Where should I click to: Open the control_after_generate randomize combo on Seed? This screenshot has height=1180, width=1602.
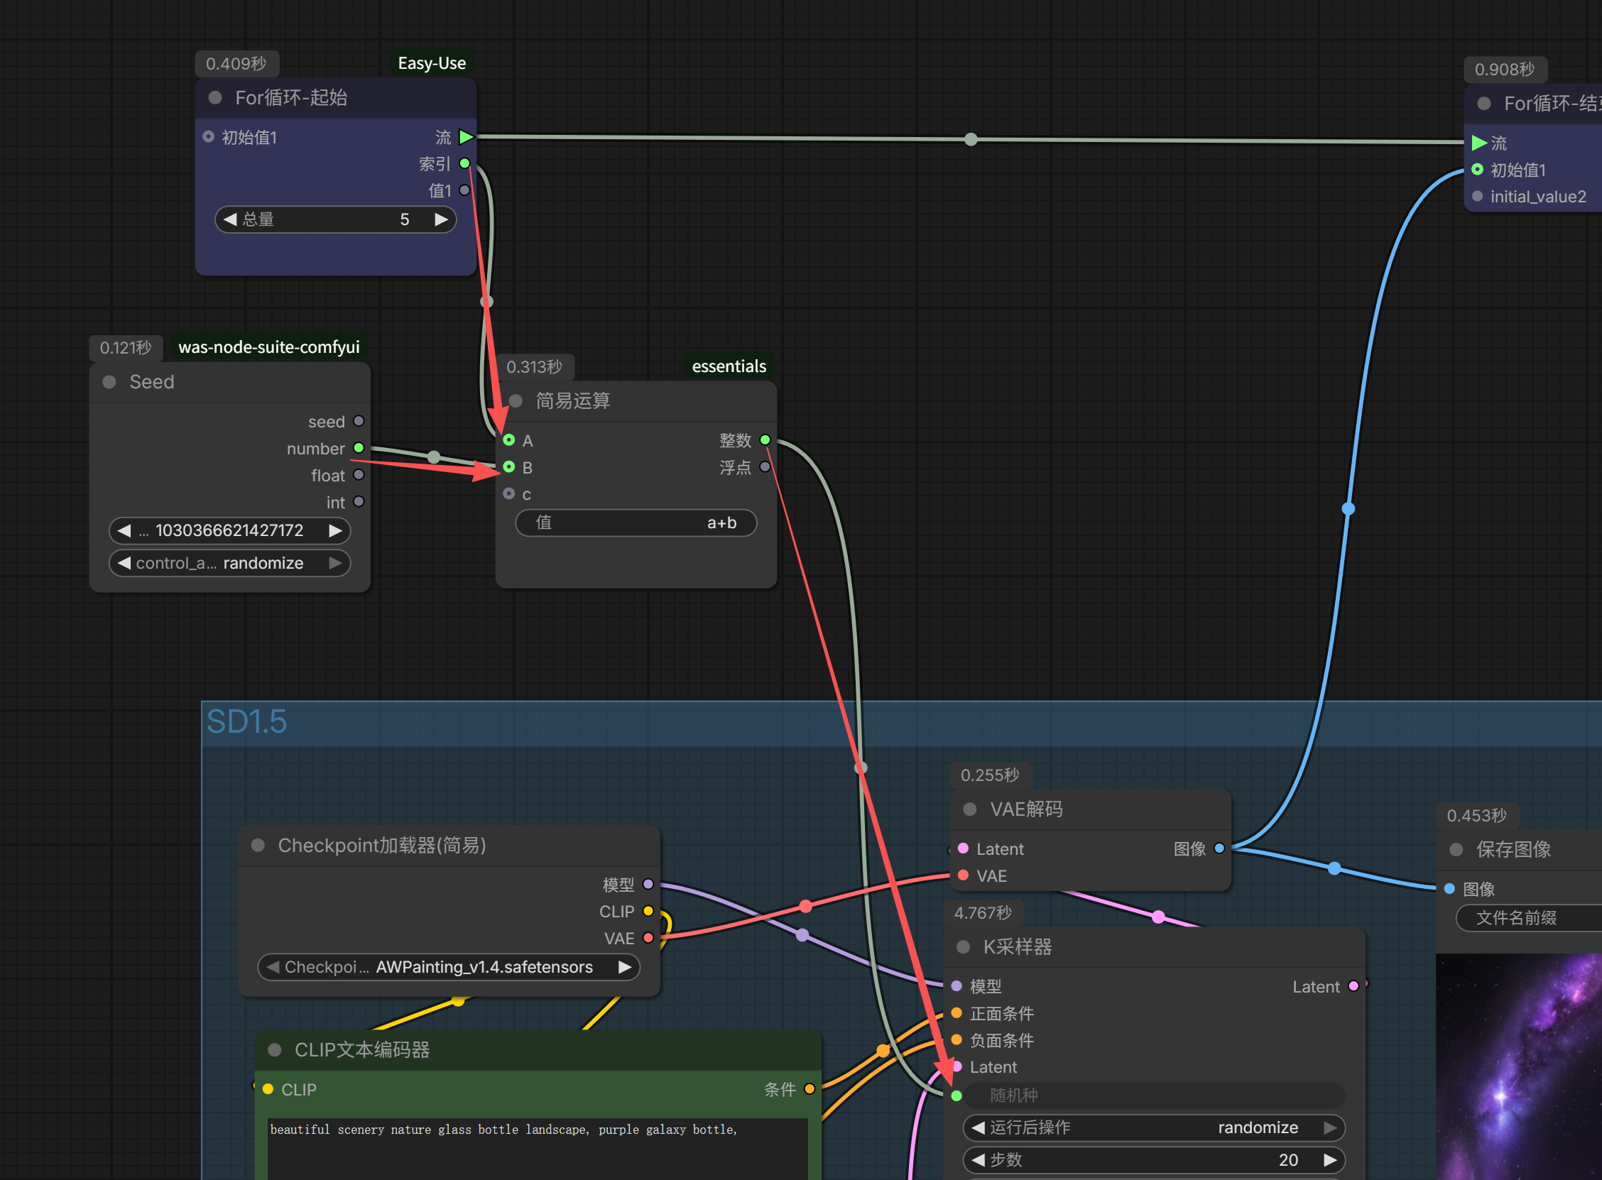pyautogui.click(x=229, y=563)
